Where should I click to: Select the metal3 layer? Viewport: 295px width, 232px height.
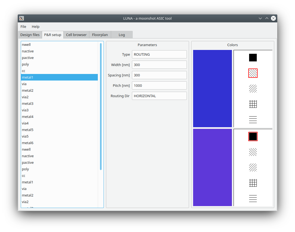[x=60, y=104]
